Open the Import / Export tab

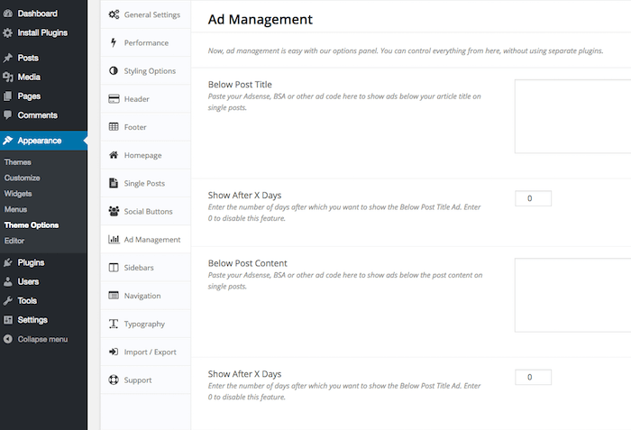coord(146,352)
